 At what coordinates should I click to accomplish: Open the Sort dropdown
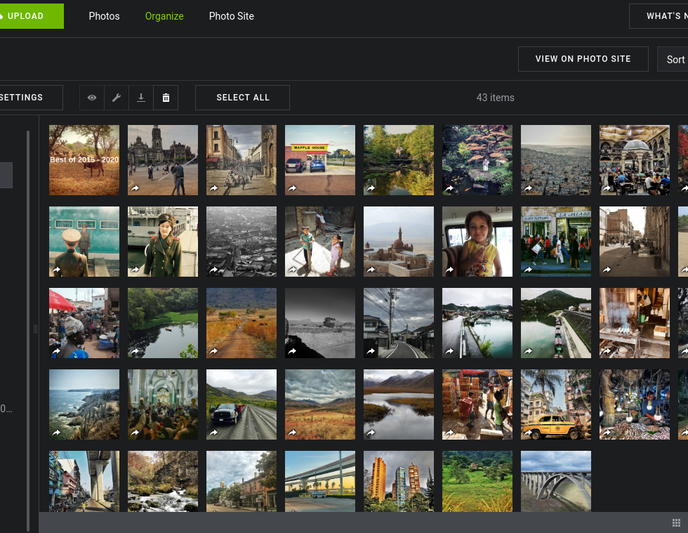(x=674, y=60)
